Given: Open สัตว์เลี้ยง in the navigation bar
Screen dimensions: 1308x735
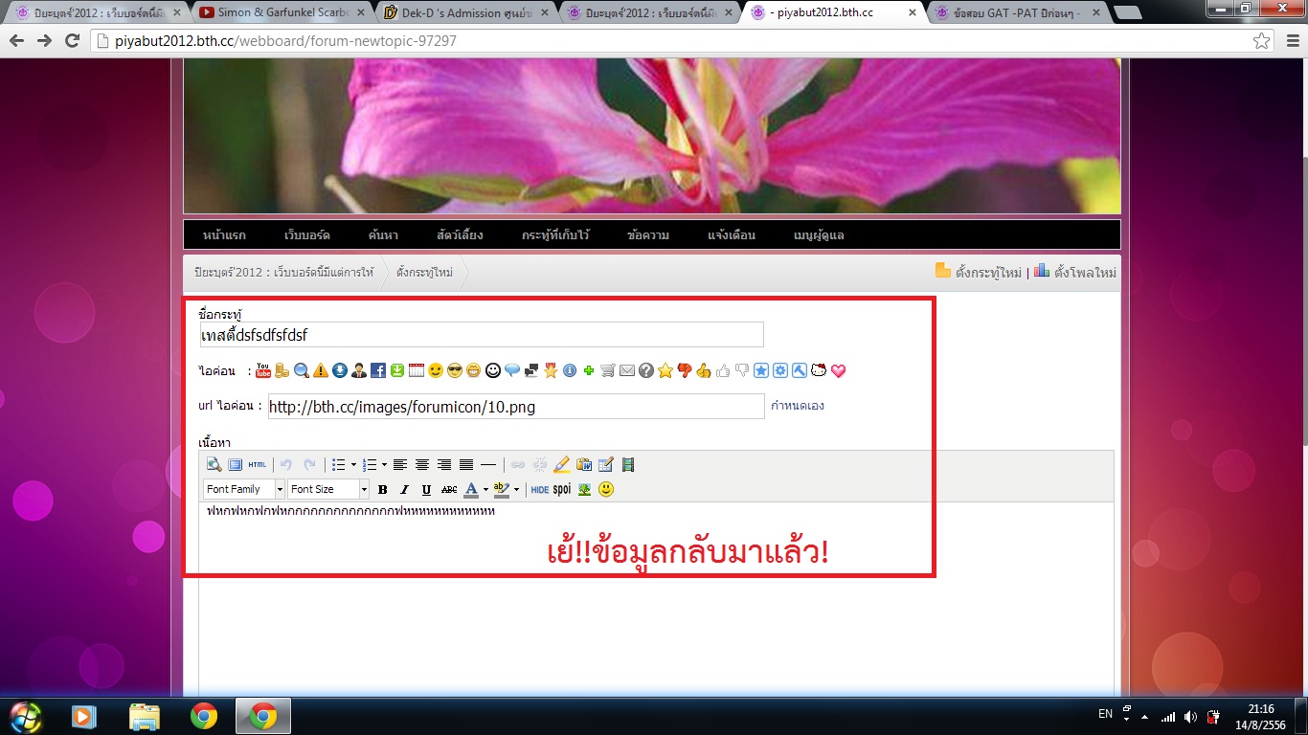Looking at the screenshot, I should click(460, 235).
